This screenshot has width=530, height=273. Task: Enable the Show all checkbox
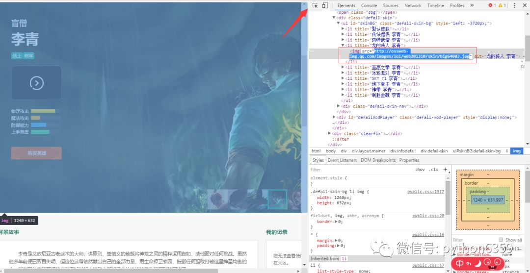click(501, 240)
